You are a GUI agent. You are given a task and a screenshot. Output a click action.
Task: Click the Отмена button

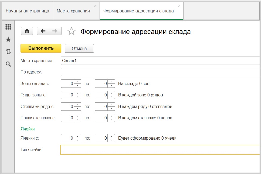79,48
